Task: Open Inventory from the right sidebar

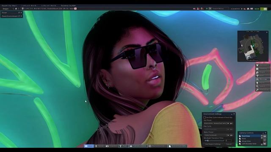Action: (x=263, y=68)
